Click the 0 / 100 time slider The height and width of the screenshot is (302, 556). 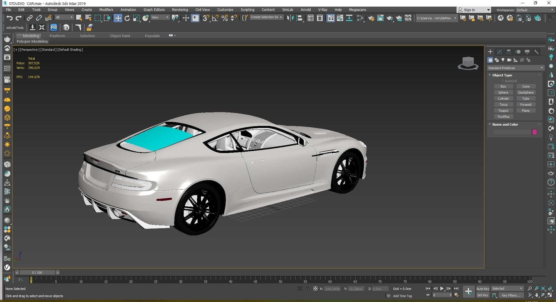coord(37,273)
